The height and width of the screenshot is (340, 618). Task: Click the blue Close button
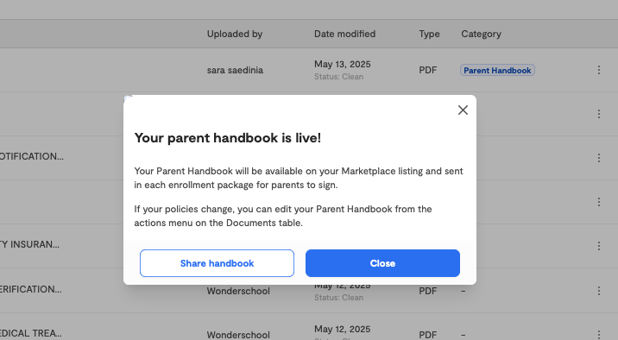pyautogui.click(x=382, y=263)
